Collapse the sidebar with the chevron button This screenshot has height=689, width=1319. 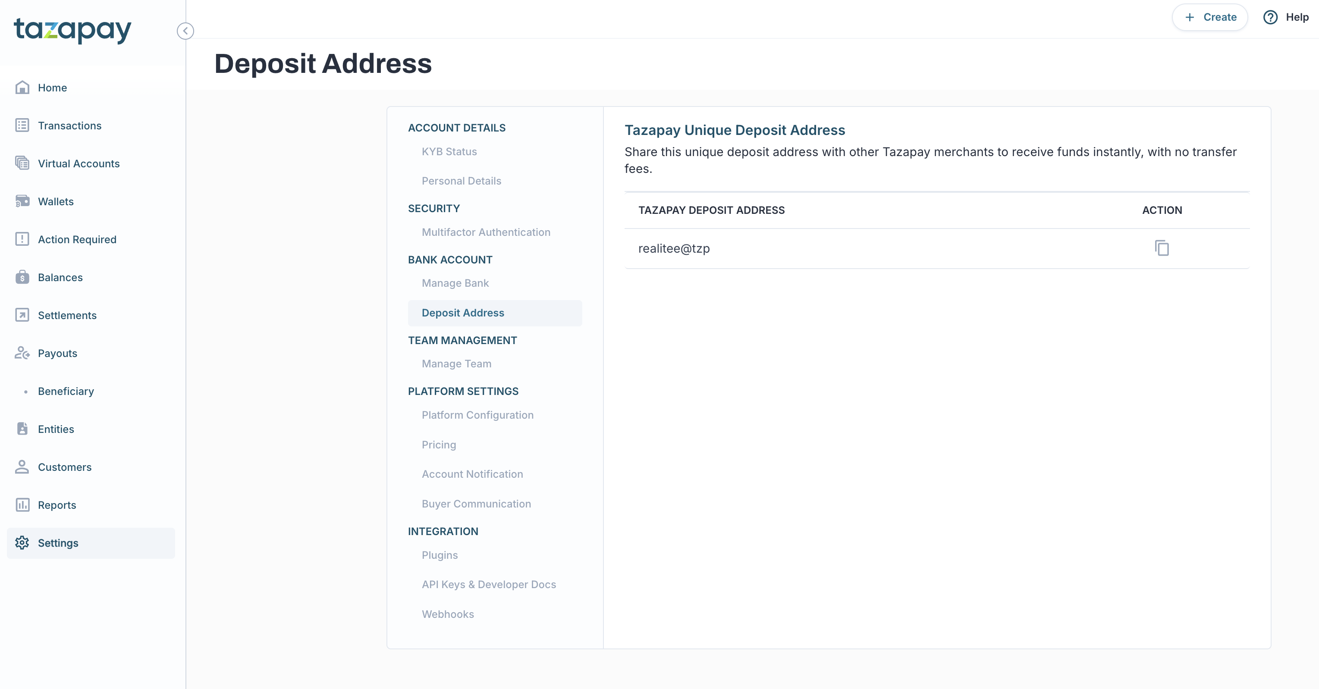coord(185,31)
